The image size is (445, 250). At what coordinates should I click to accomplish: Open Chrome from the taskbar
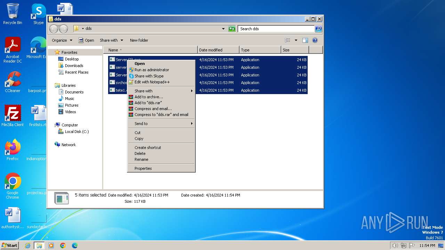click(63, 245)
